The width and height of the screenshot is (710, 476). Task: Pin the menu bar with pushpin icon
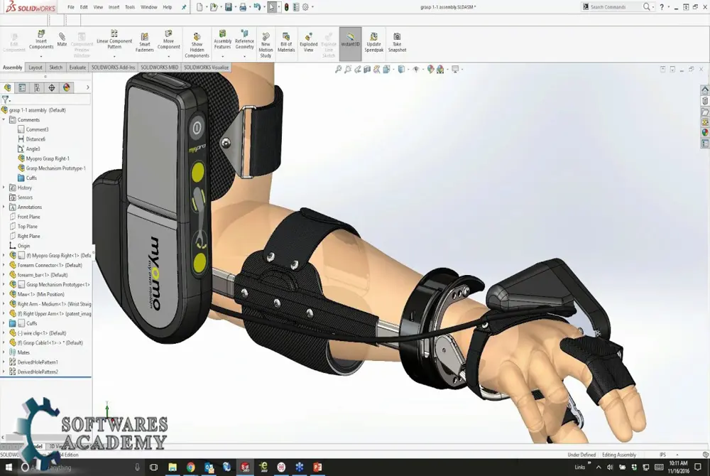pos(184,7)
